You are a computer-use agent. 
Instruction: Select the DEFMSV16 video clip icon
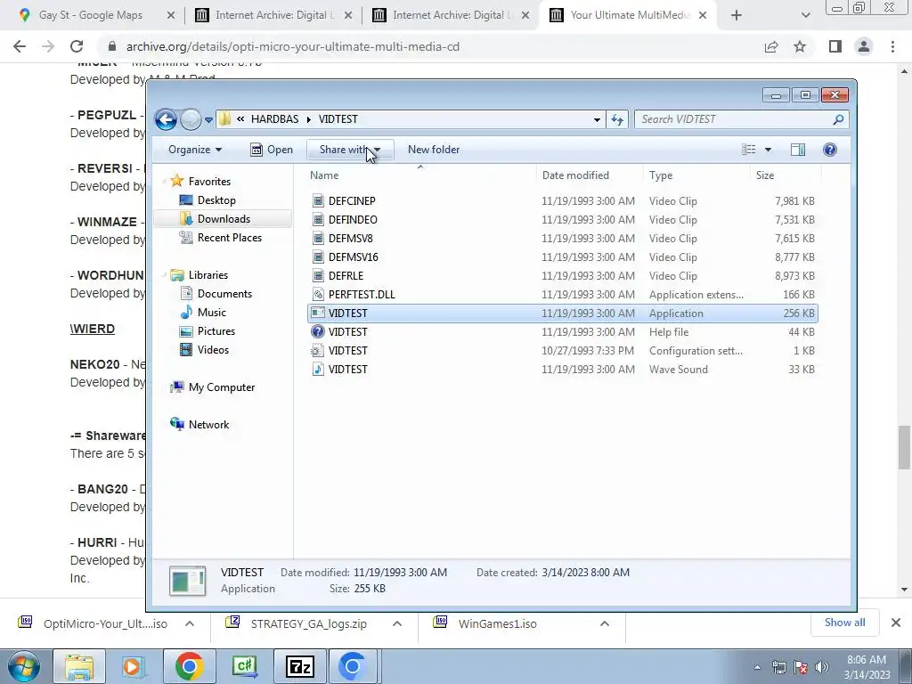[x=318, y=257]
